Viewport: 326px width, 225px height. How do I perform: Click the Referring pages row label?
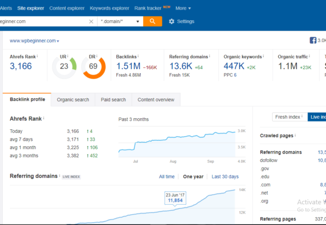[278, 219]
